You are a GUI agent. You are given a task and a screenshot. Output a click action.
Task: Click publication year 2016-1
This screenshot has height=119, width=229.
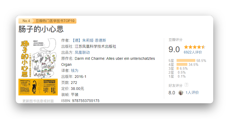[x=80, y=77]
